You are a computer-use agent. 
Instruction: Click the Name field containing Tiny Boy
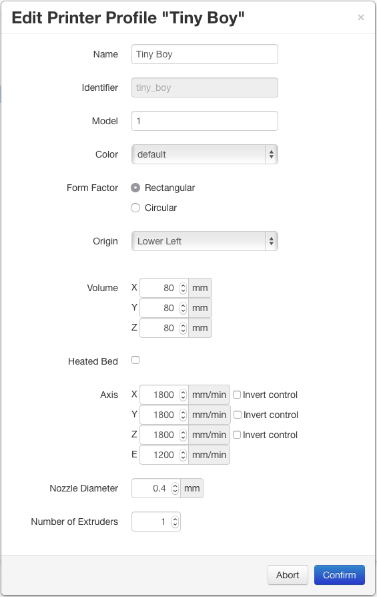(205, 54)
